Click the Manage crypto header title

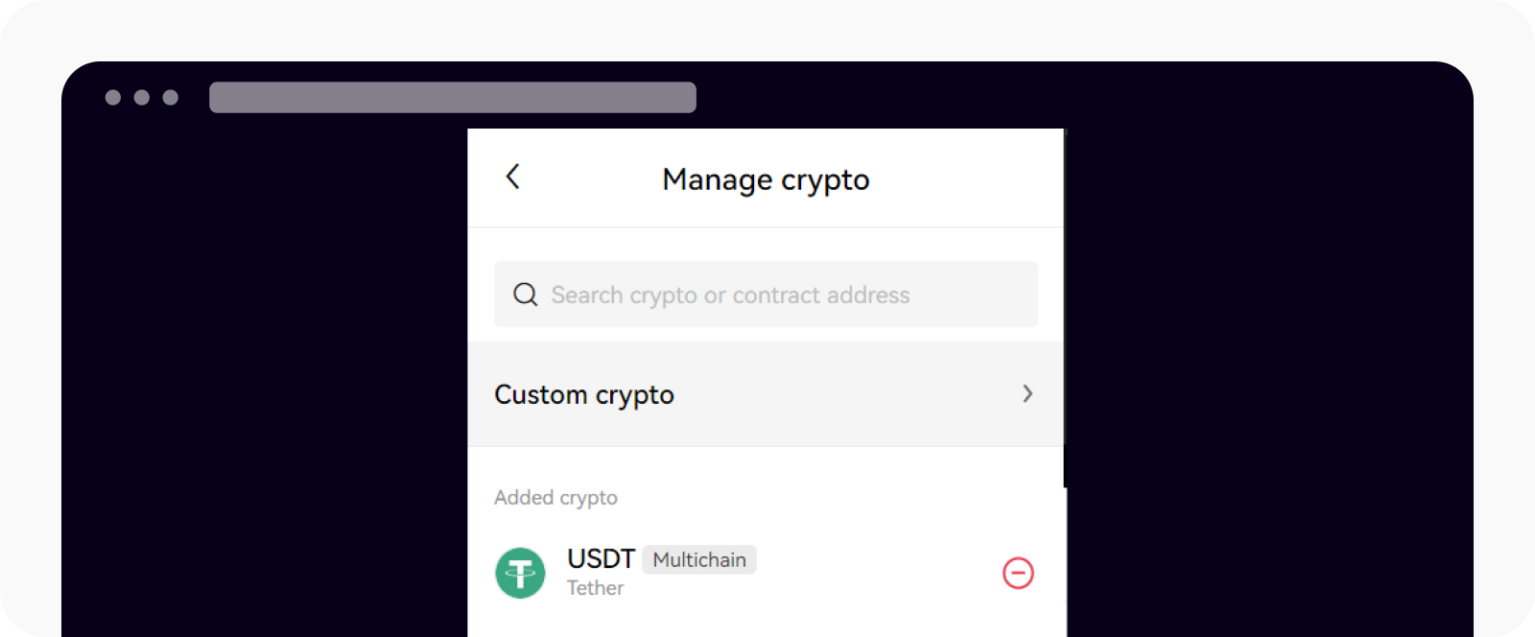(765, 179)
